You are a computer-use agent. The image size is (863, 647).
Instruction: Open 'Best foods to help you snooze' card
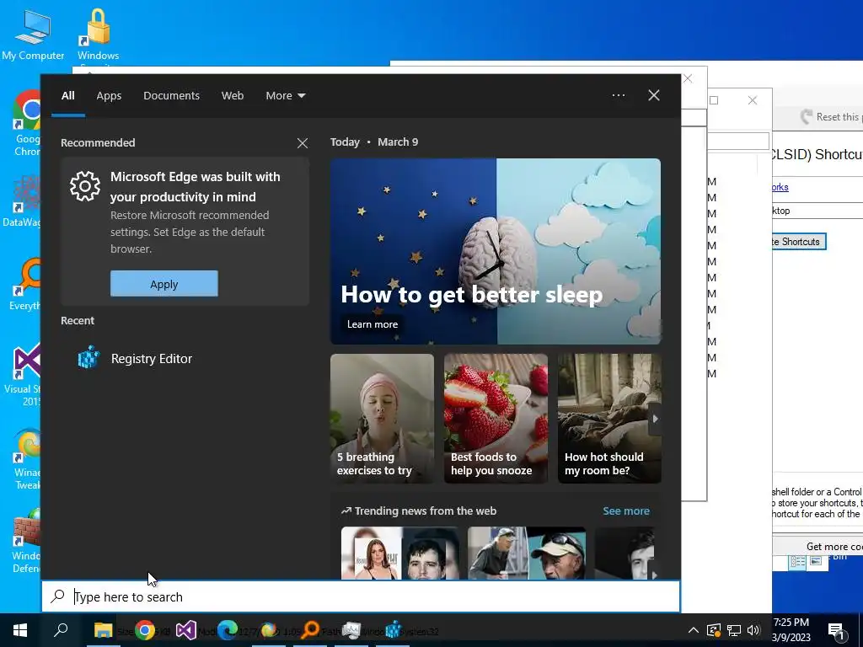coord(496,419)
